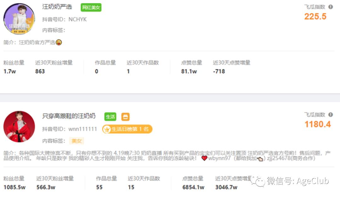Click the 225.5 飞瓜指数 score
This screenshot has height=197, width=340.
315,16
